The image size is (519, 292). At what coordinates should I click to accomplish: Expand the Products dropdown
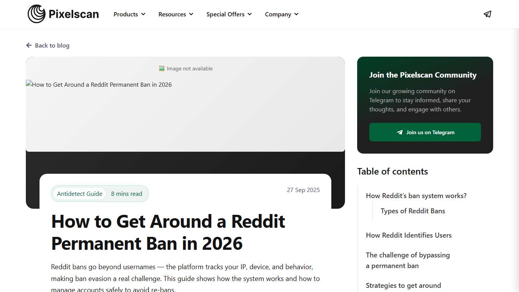143,14
